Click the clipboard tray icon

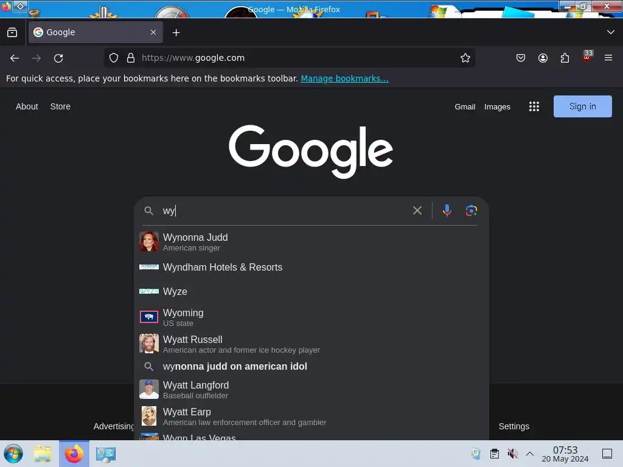pos(494,454)
